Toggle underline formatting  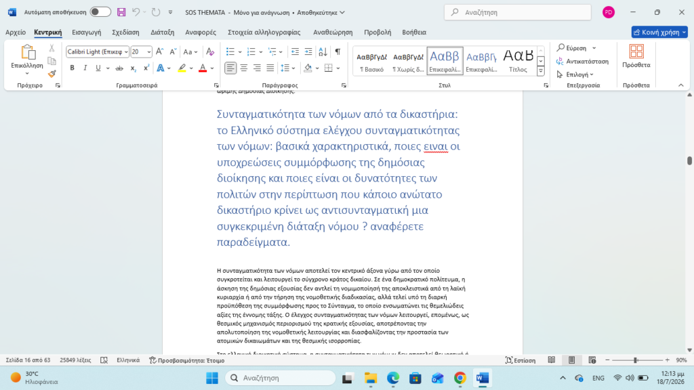click(x=98, y=68)
